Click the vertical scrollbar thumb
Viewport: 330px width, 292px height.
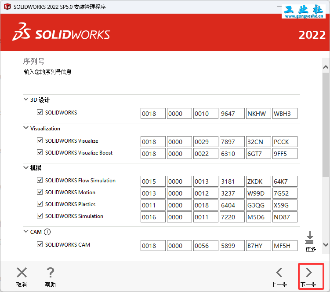(x=326, y=125)
